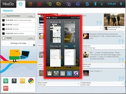Viewport: 126px width, 94px height.
Task: Open the Myzone home tab
Action: pyautogui.click(x=21, y=4)
